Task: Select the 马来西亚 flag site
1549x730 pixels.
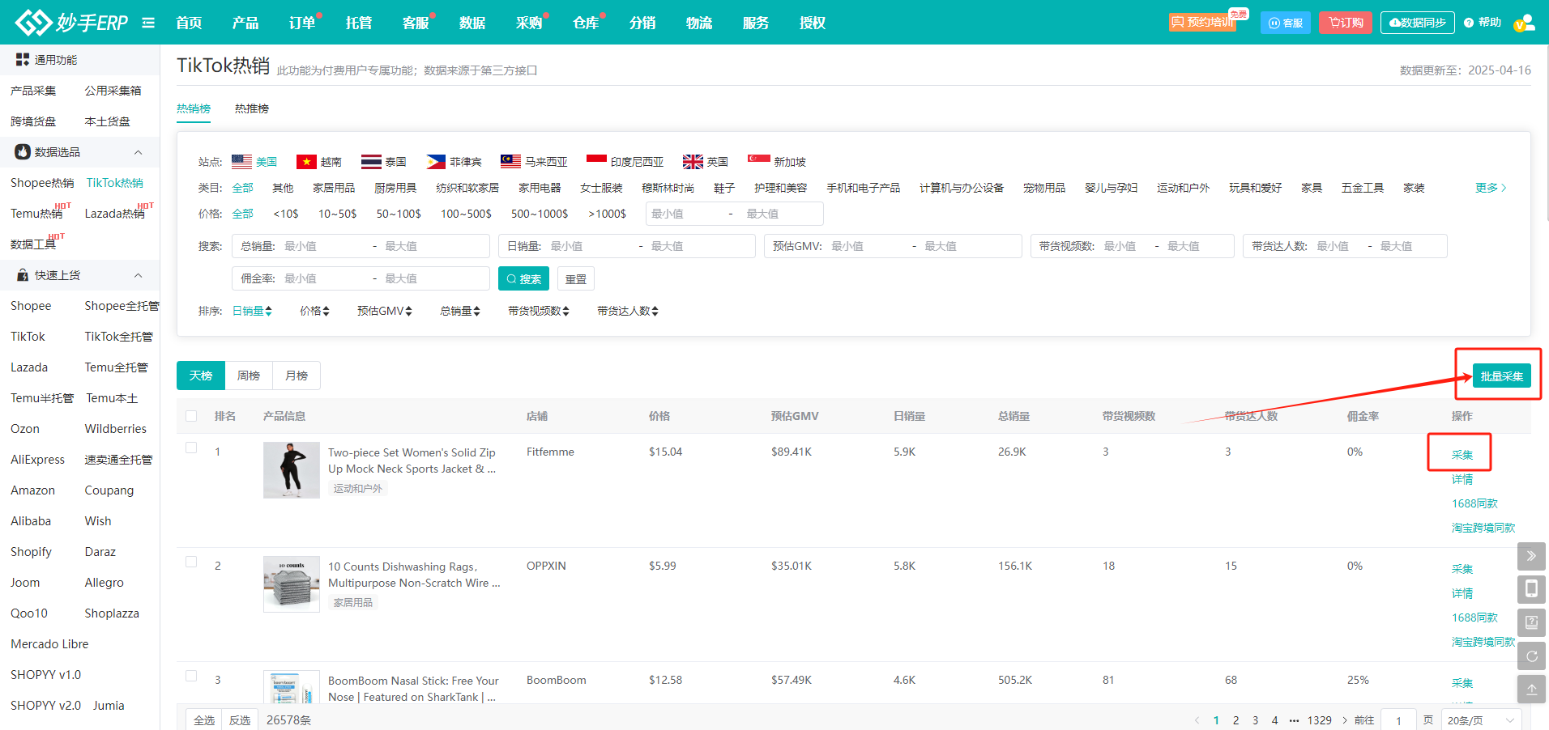Action: pos(534,162)
